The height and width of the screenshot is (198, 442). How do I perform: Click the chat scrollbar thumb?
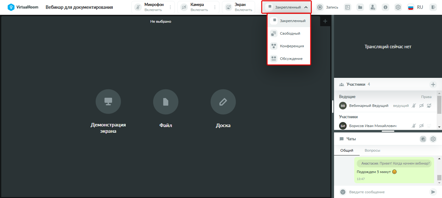point(439,178)
